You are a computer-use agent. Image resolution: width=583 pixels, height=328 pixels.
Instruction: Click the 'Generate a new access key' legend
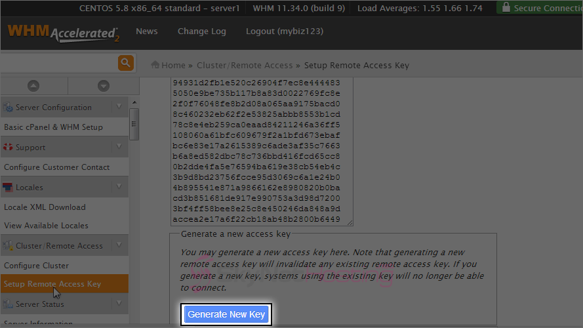point(235,234)
